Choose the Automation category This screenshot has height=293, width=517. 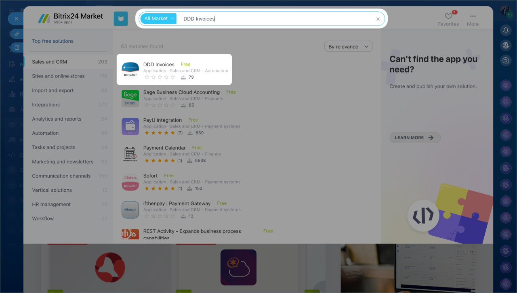45,133
